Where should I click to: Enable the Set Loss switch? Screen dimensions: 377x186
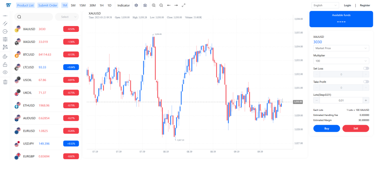[366, 69]
